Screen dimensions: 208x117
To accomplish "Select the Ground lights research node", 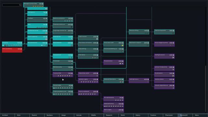I will click(x=63, y=87).
